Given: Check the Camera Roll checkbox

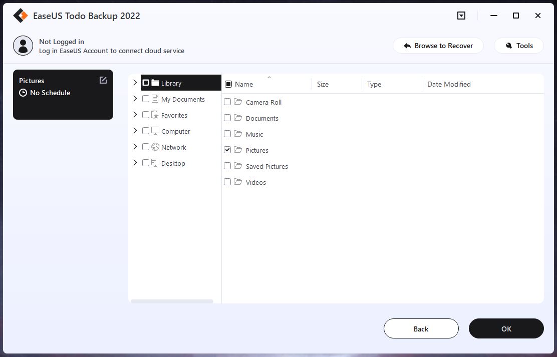Looking at the screenshot, I should 227,102.
